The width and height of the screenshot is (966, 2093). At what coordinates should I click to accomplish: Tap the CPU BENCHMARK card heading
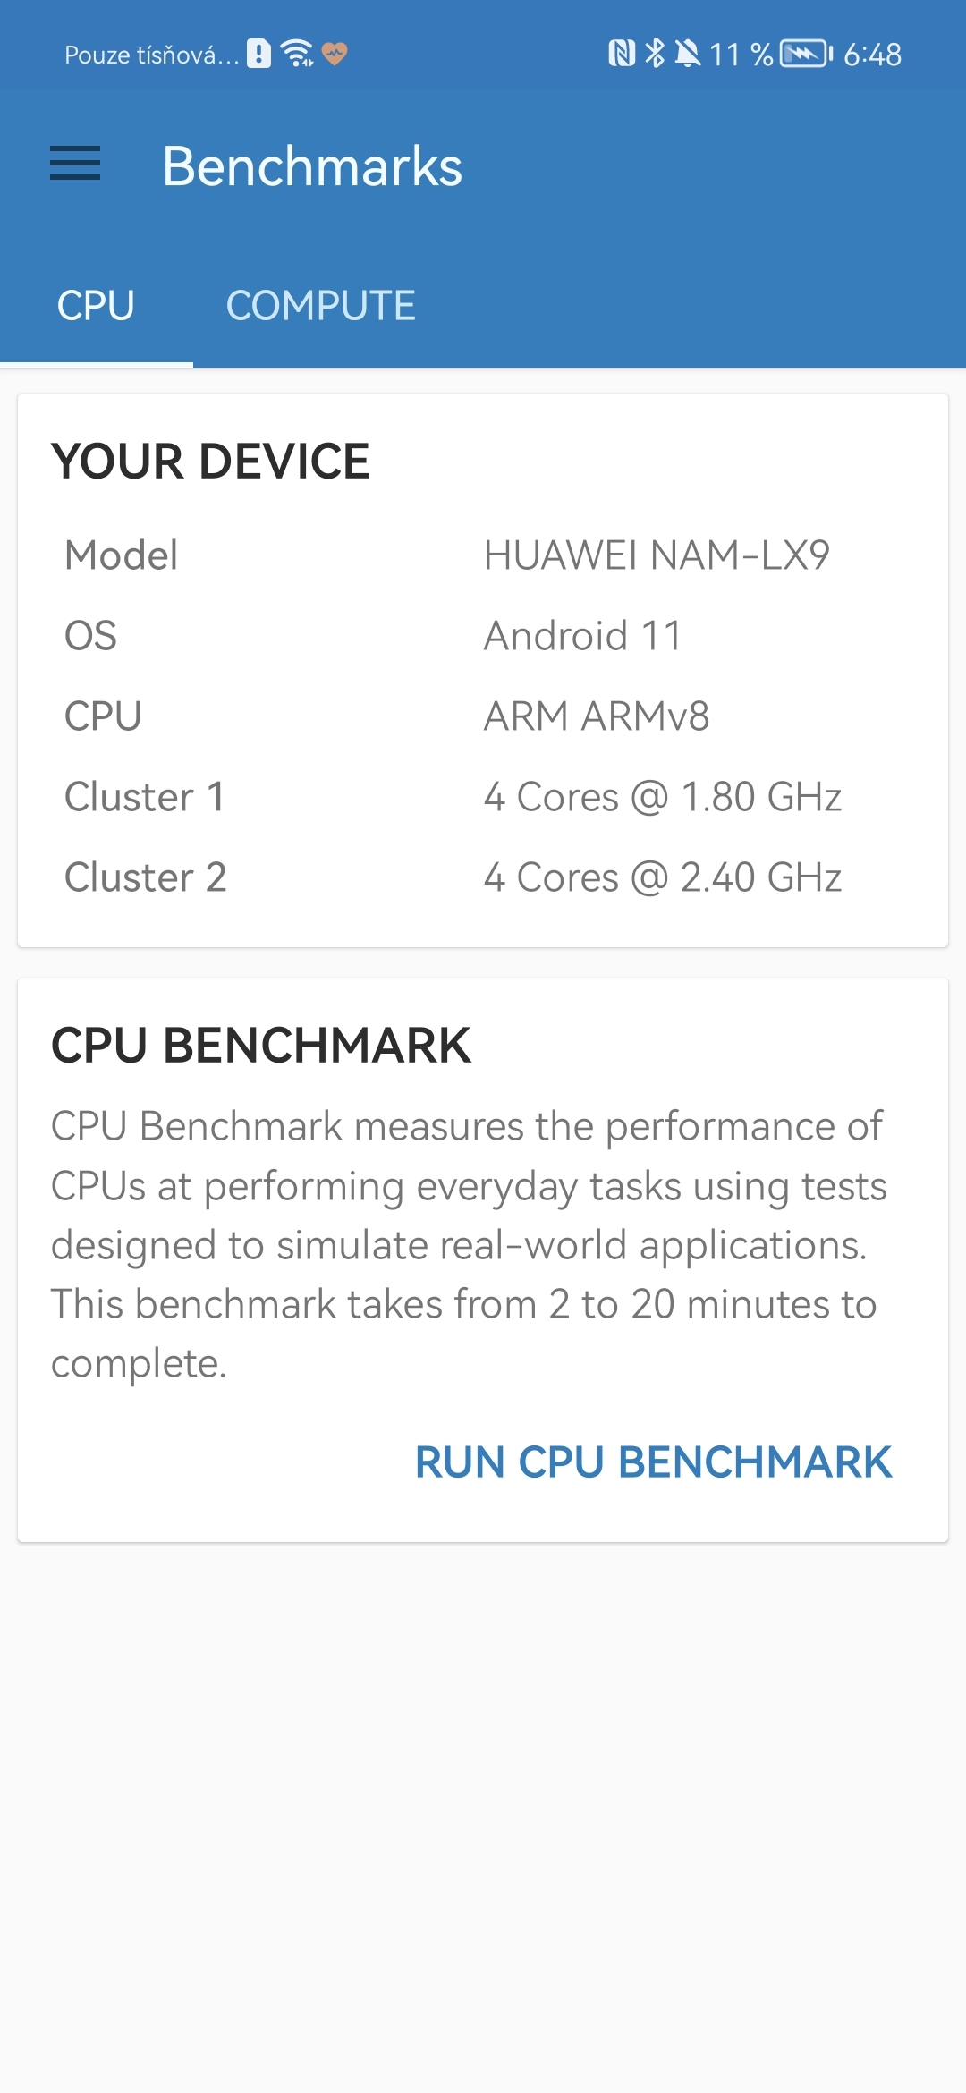tap(260, 1046)
